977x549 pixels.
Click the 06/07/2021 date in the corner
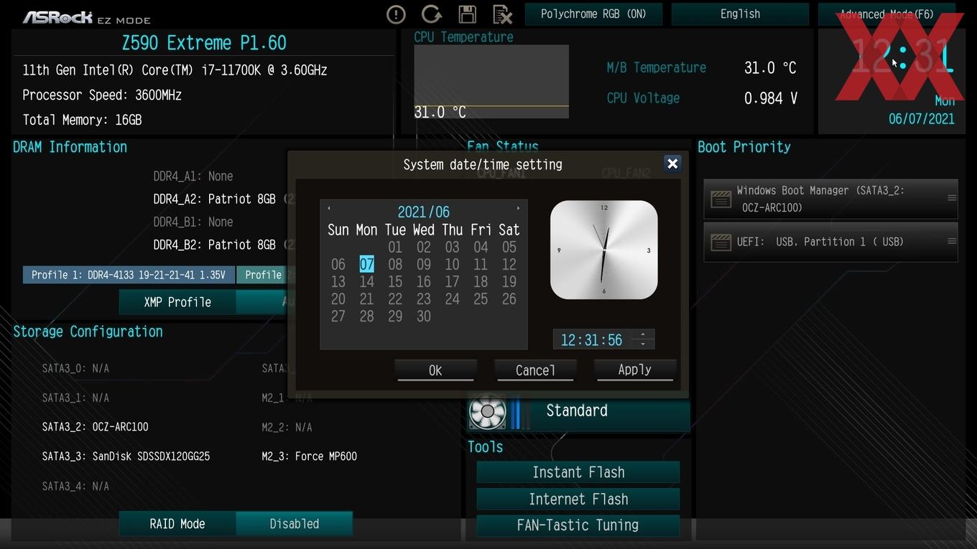(x=922, y=118)
